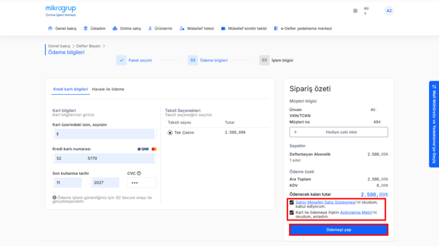Open the Satış/Mesafeli Satış Sözleşmesi link
The image size is (439, 247).
tap(326, 202)
